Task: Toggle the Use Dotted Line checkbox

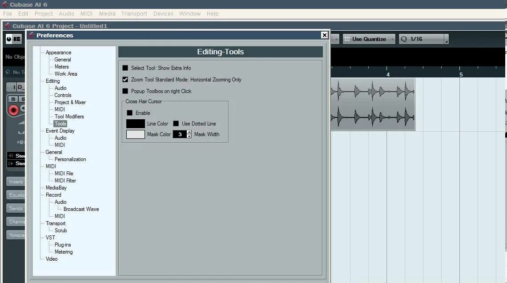Action: (176, 124)
